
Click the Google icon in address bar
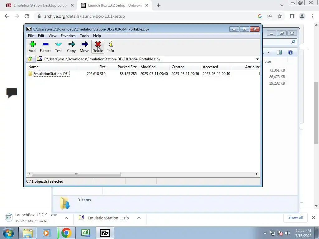point(259,16)
